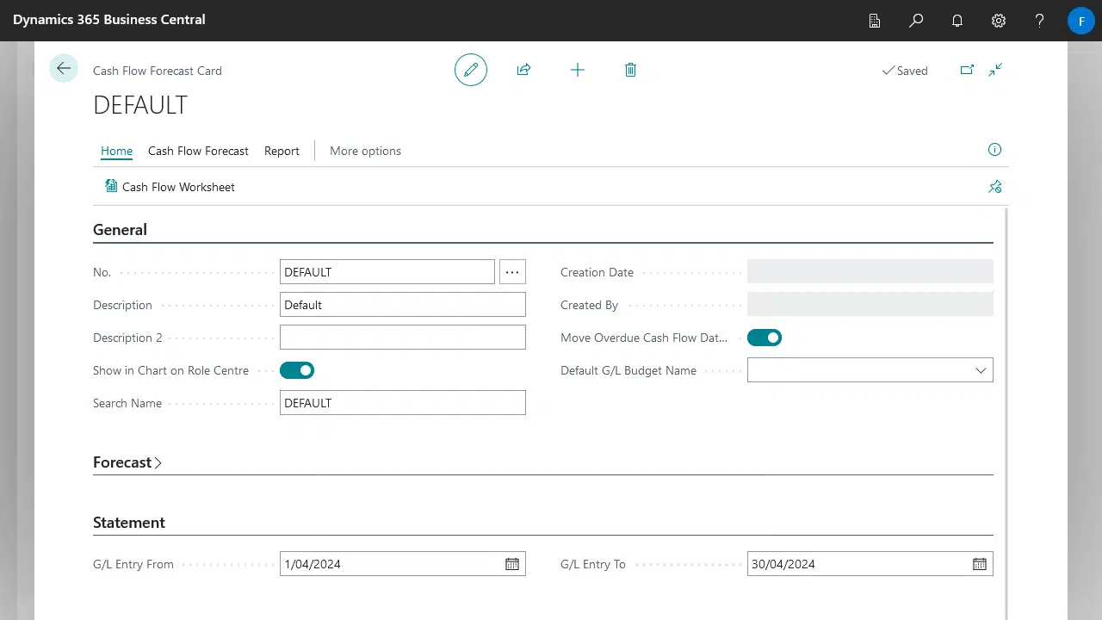The height and width of the screenshot is (620, 1102).
Task: Click the plus new record icon
Action: coord(578,70)
